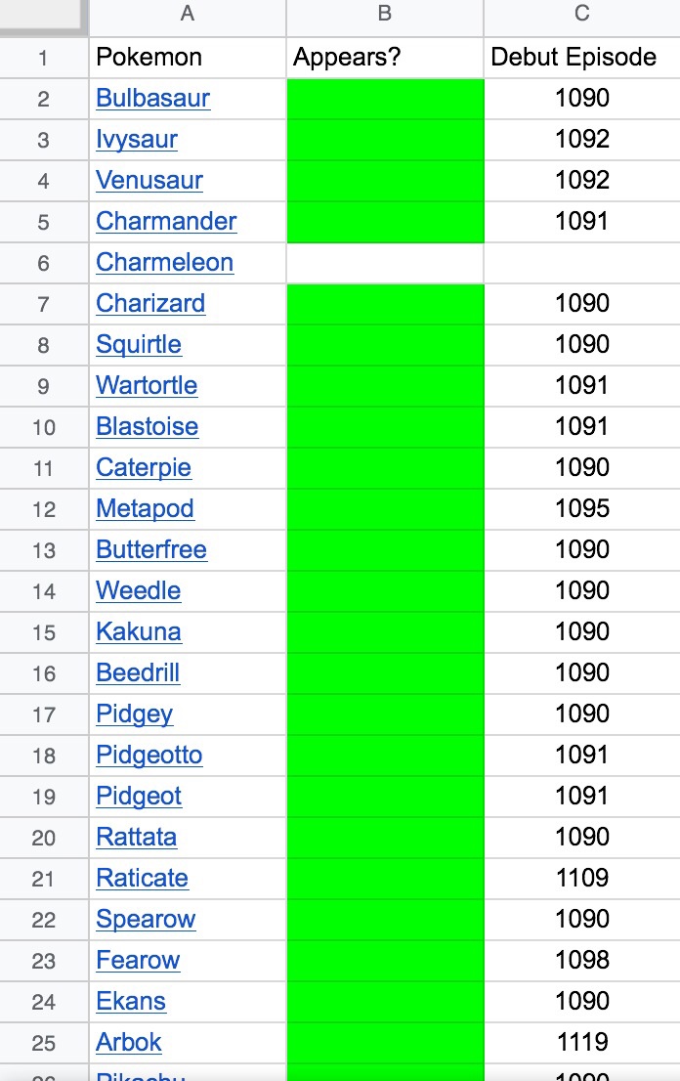Screen dimensions: 680x1081
Task: Open the Bulbasaur link
Action: tap(152, 99)
